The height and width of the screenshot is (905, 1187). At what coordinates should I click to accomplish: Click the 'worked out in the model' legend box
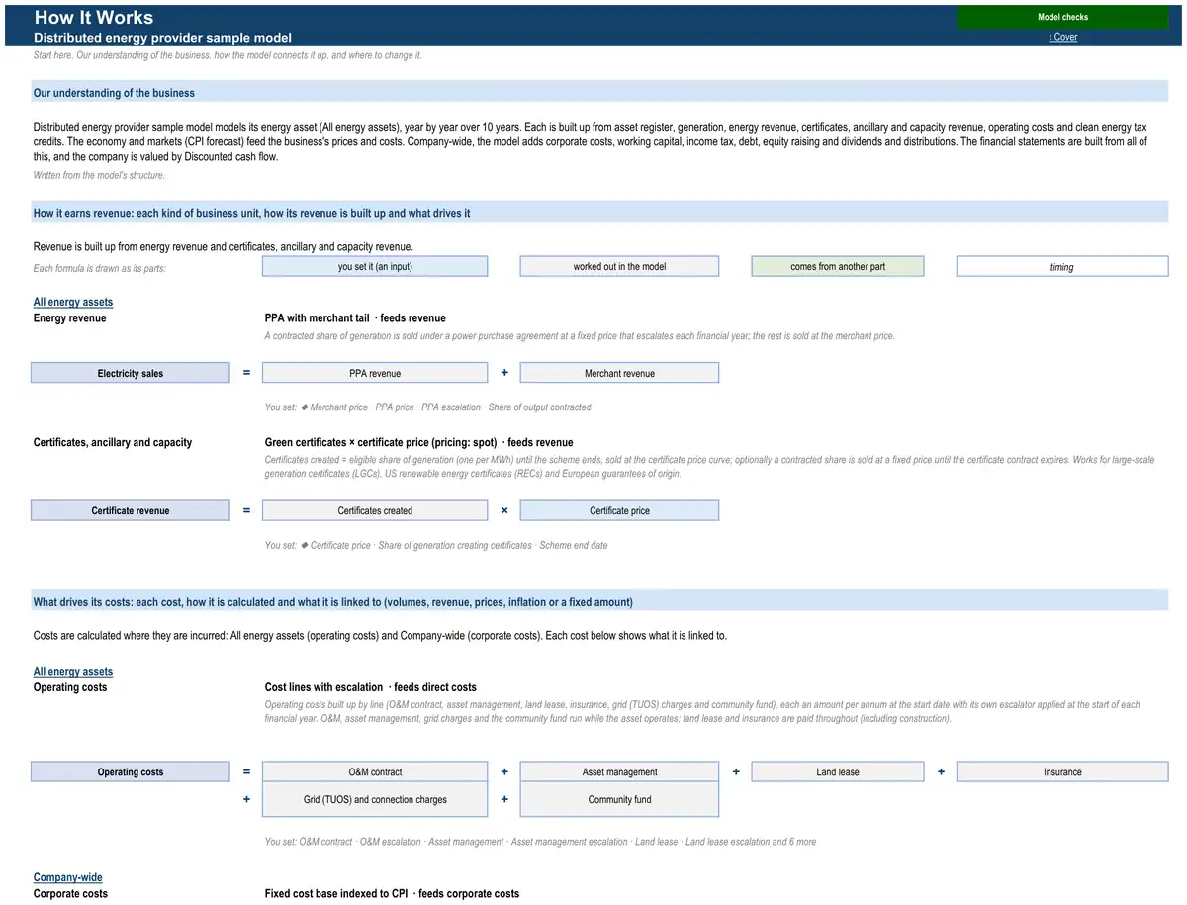pyautogui.click(x=619, y=266)
